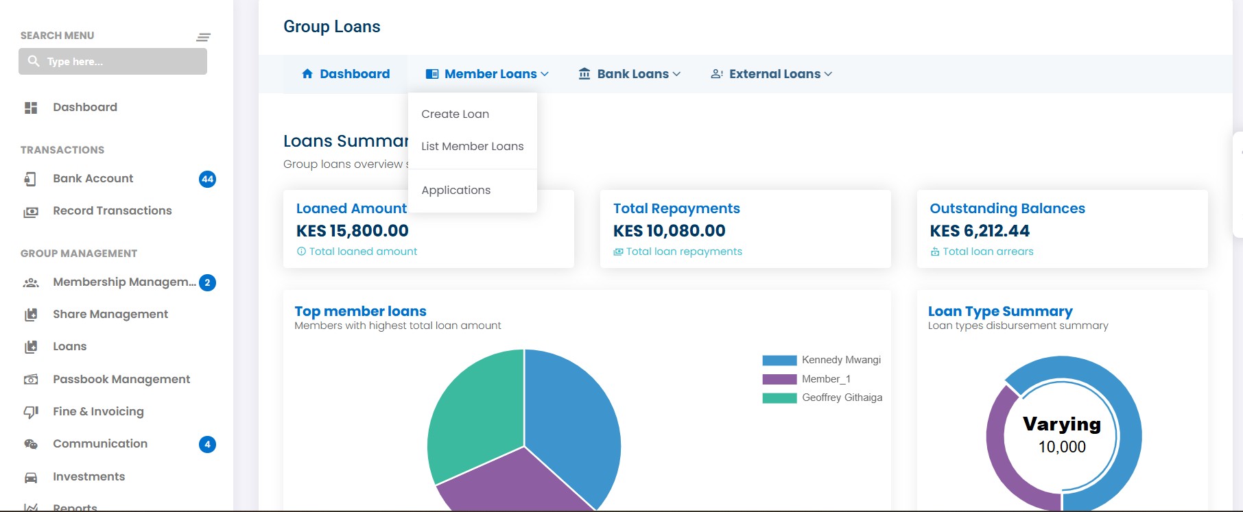Click the KES 6,212.44 outstanding value
The width and height of the screenshot is (1243, 512).
980,231
